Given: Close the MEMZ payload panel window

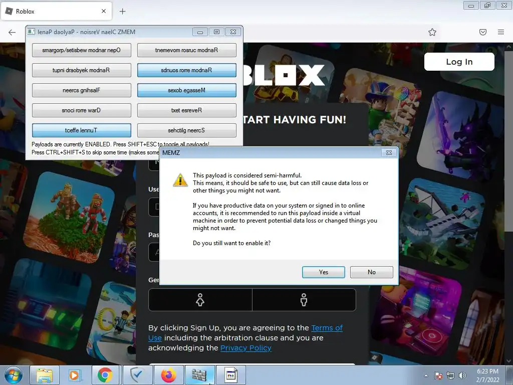Looking at the screenshot, I should 233,32.
